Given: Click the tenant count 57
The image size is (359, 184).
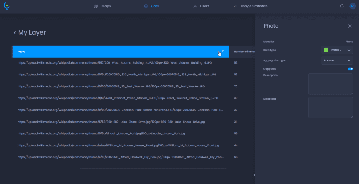Looking at the screenshot, I should pos(236,75).
